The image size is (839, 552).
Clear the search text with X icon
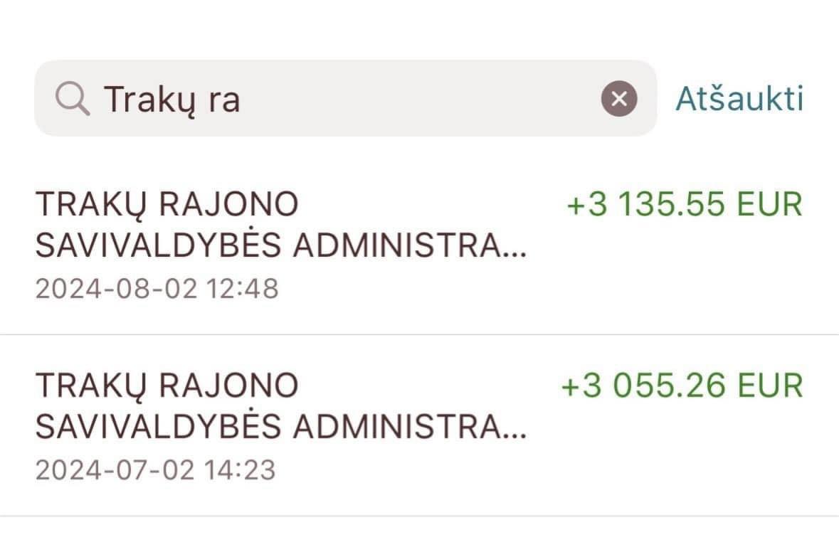[619, 99]
